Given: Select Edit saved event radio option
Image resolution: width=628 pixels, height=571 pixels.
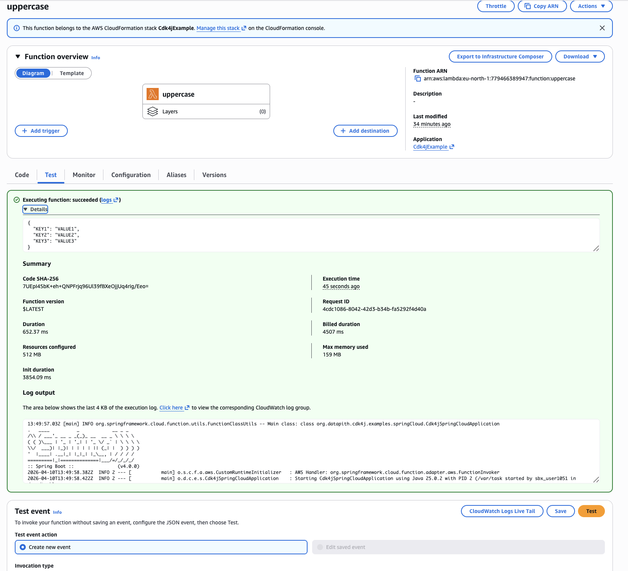Looking at the screenshot, I should pyautogui.click(x=458, y=547).
